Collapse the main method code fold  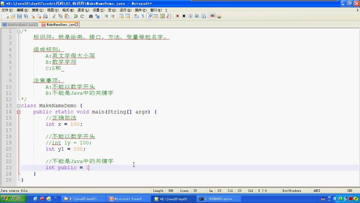(x=18, y=112)
